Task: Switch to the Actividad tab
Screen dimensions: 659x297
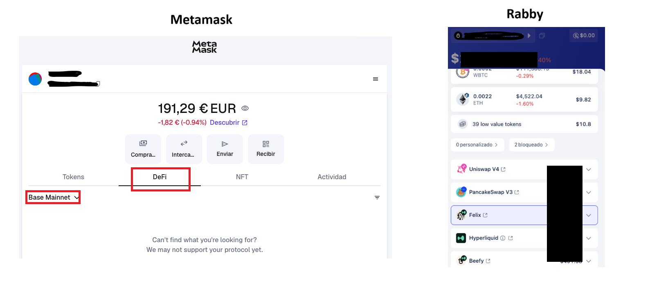Action: pos(332,177)
